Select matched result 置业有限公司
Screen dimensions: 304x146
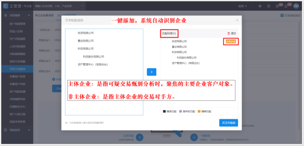coord(179,47)
